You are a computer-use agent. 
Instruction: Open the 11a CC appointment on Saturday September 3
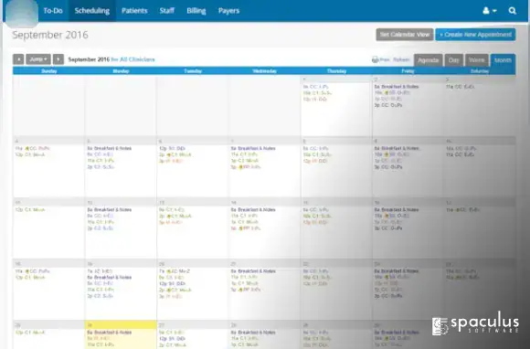pyautogui.click(x=460, y=87)
